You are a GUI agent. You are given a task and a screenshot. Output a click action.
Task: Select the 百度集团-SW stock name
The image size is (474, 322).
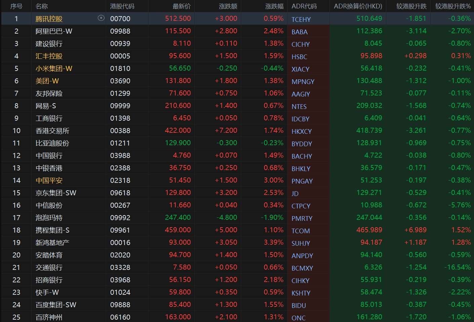tap(56, 305)
